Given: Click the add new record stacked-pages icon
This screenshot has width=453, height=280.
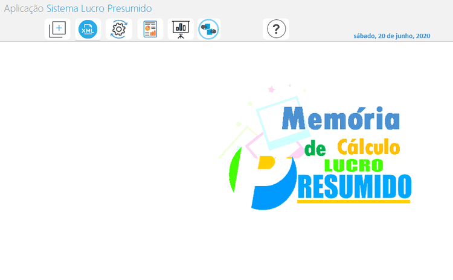Looking at the screenshot, I should tap(57, 29).
